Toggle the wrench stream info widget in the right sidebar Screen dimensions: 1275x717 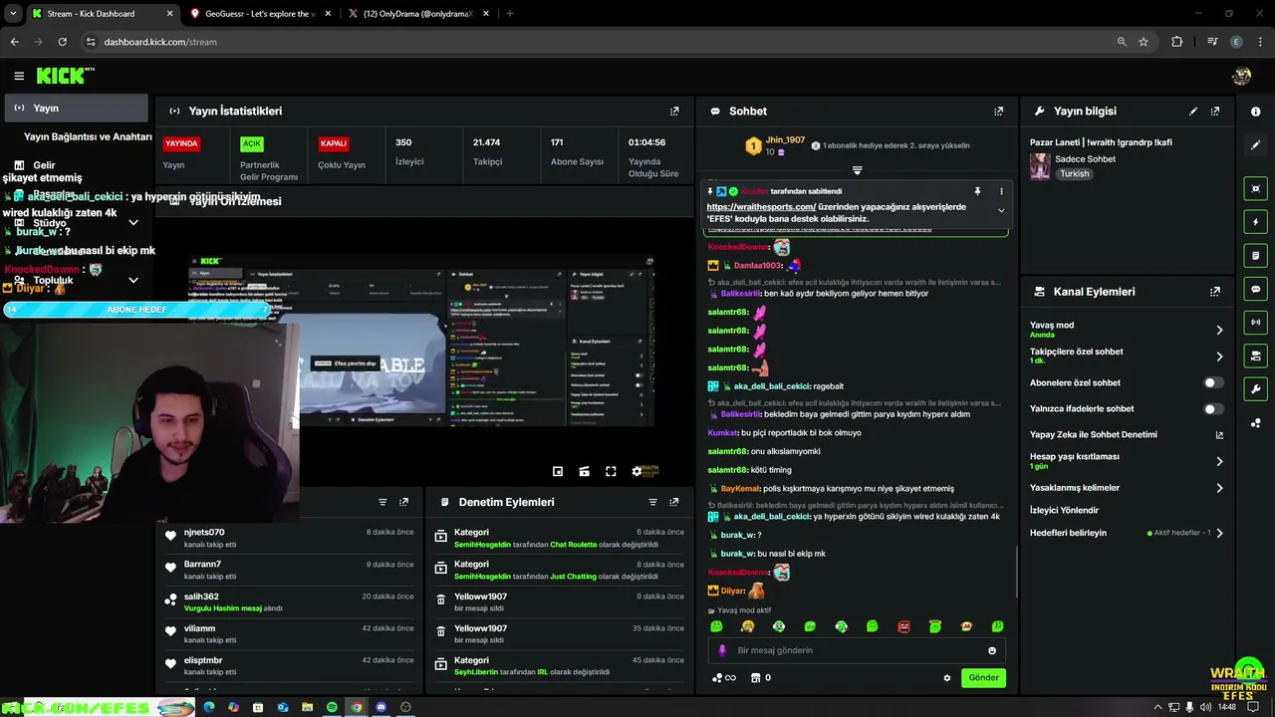point(1256,389)
